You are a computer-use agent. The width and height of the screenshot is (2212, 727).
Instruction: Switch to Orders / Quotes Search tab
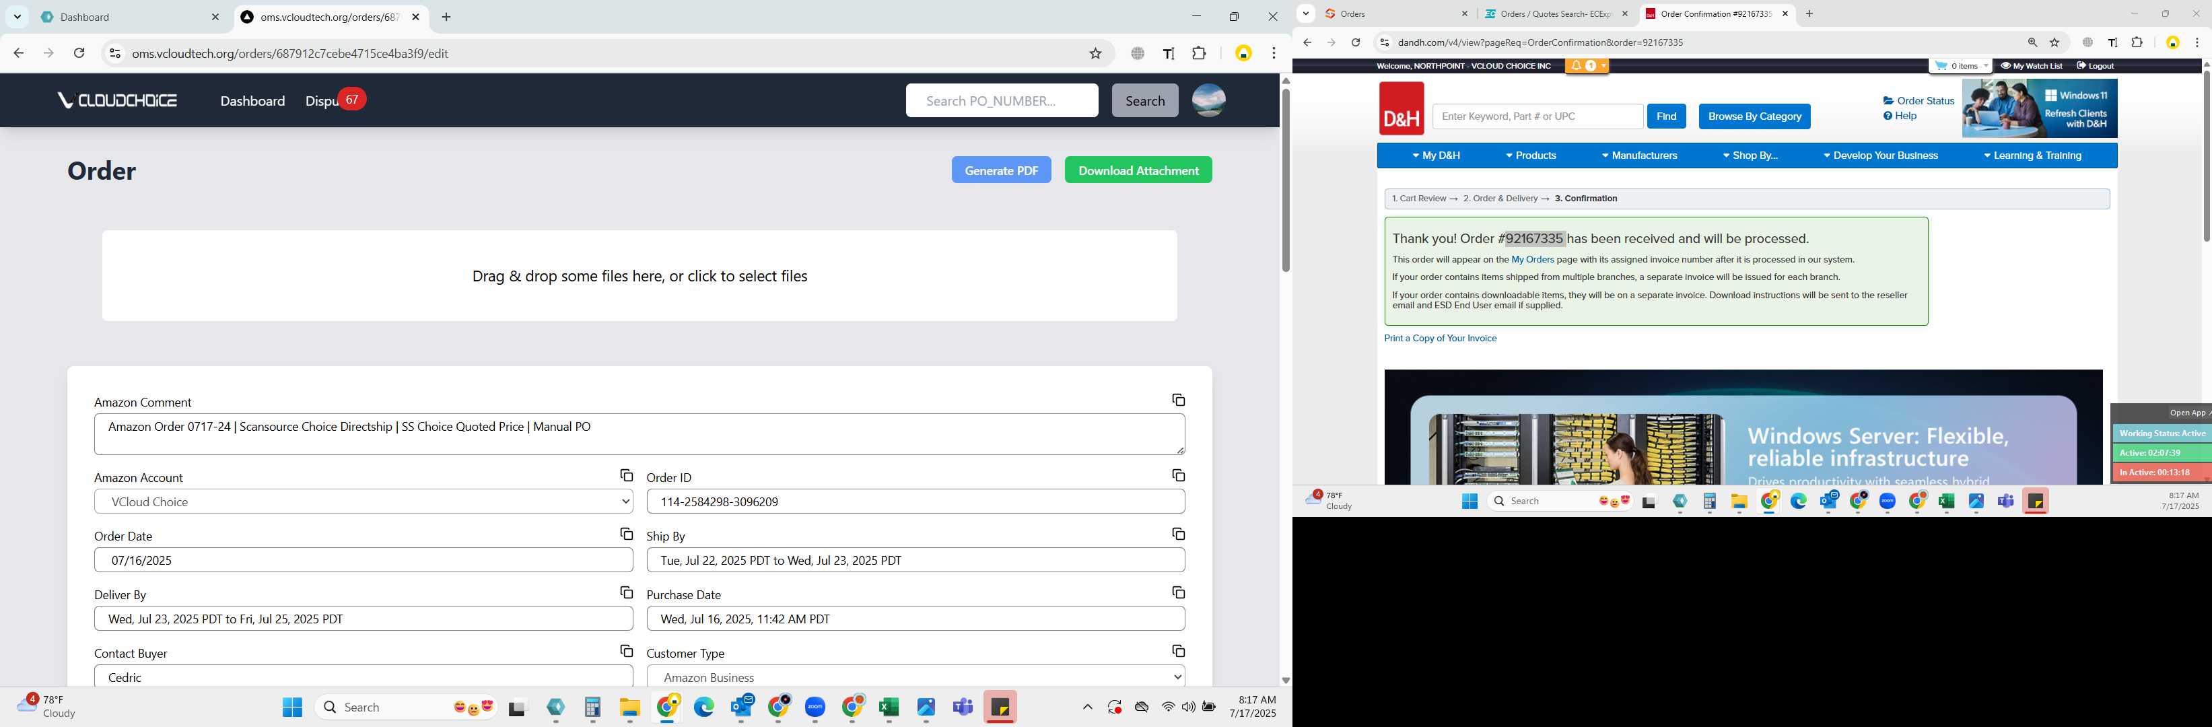(1556, 13)
